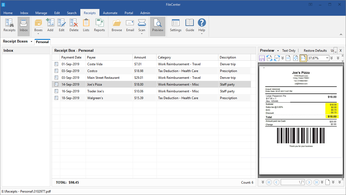The image size is (346, 195).
Task: Open the Lists clipboard icon
Action: click(86, 25)
